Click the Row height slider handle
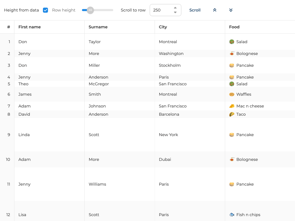The height and width of the screenshot is (221, 295). pyautogui.click(x=90, y=10)
